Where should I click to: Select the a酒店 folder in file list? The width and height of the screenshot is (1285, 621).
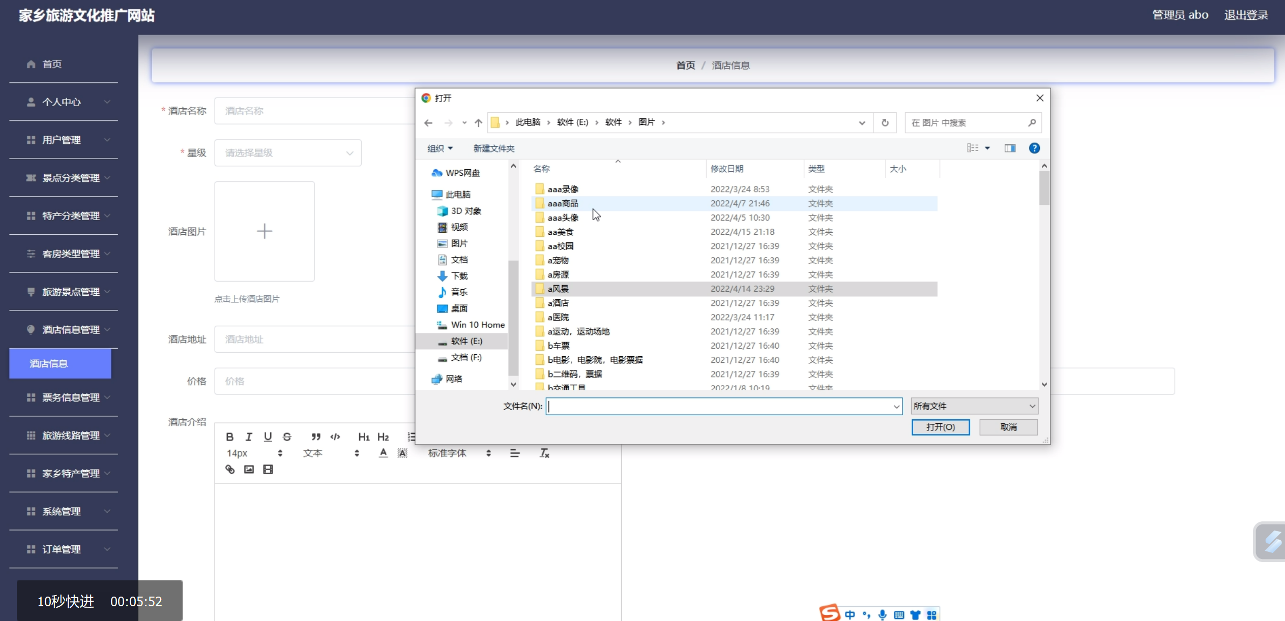click(558, 303)
